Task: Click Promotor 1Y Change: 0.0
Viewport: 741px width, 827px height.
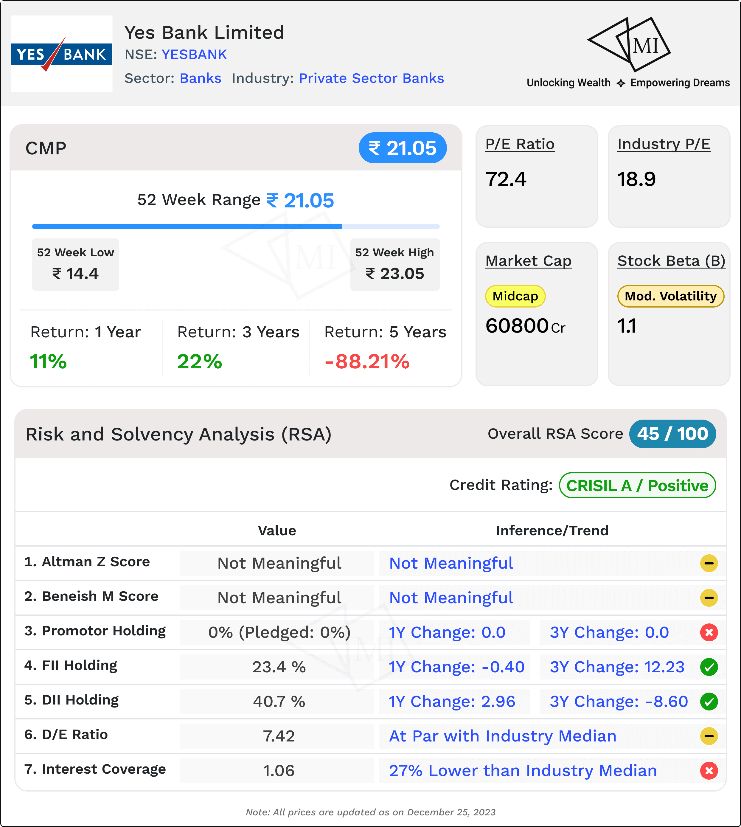Action: (x=447, y=632)
